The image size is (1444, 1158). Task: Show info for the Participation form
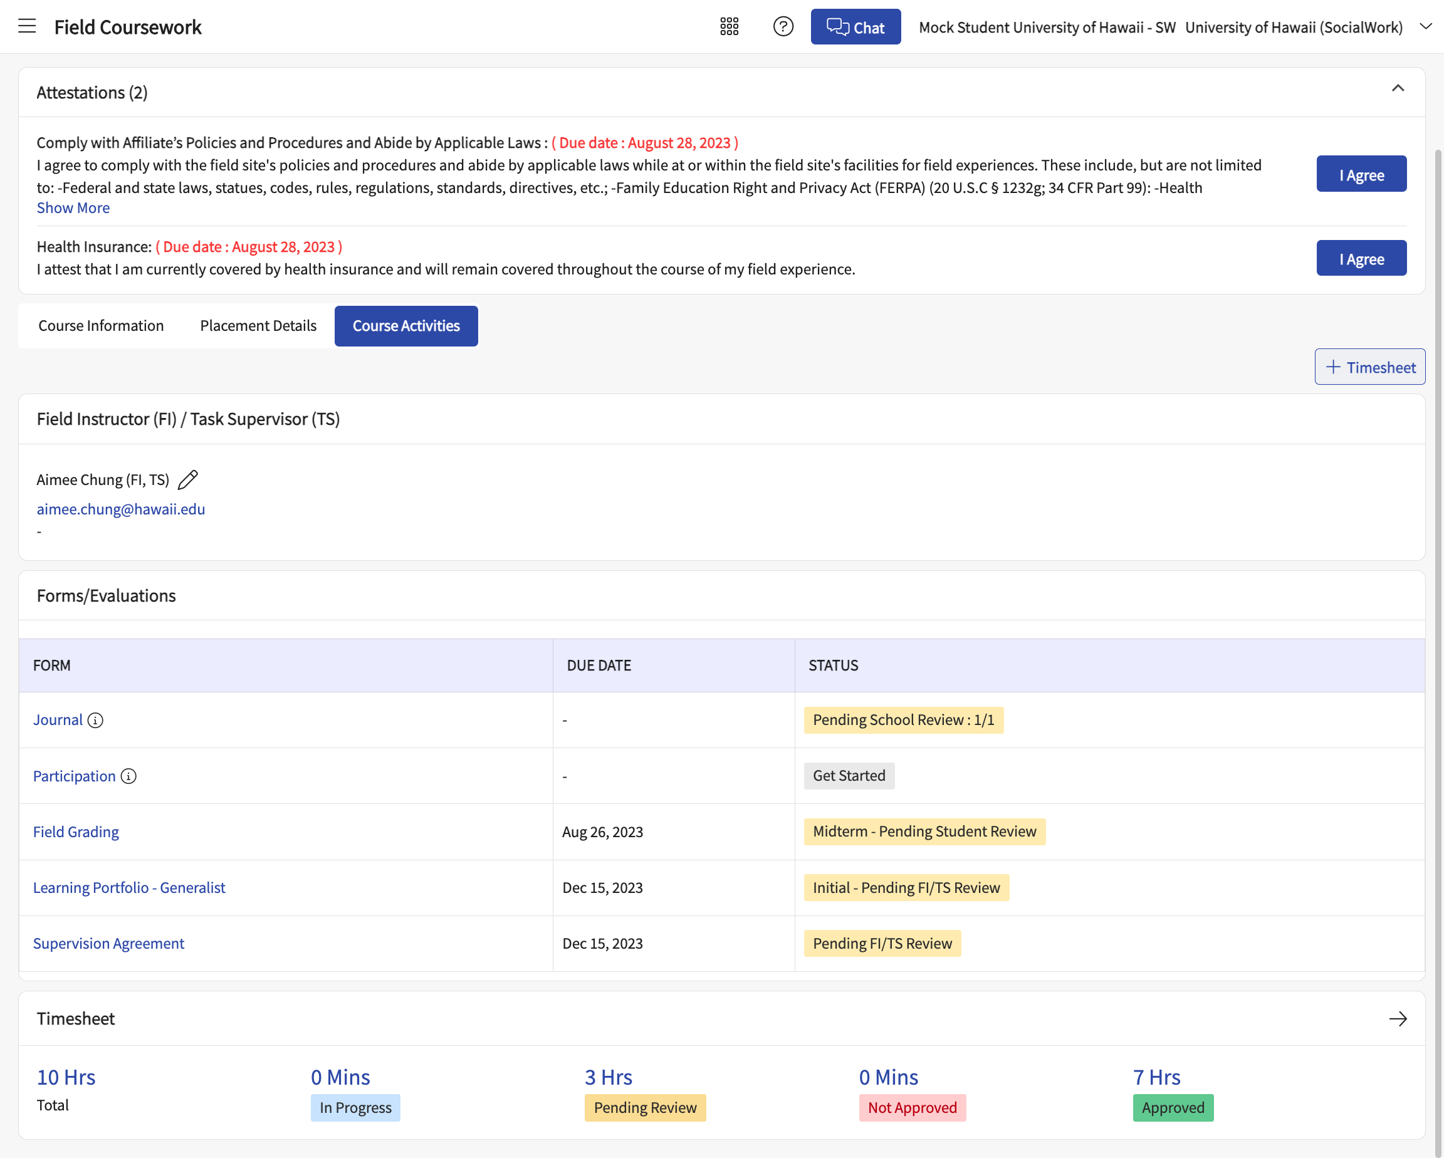click(128, 776)
